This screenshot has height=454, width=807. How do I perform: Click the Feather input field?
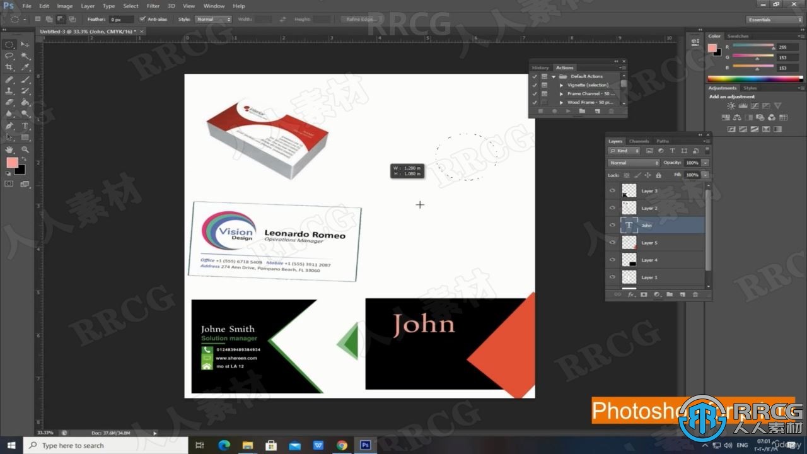coord(122,20)
